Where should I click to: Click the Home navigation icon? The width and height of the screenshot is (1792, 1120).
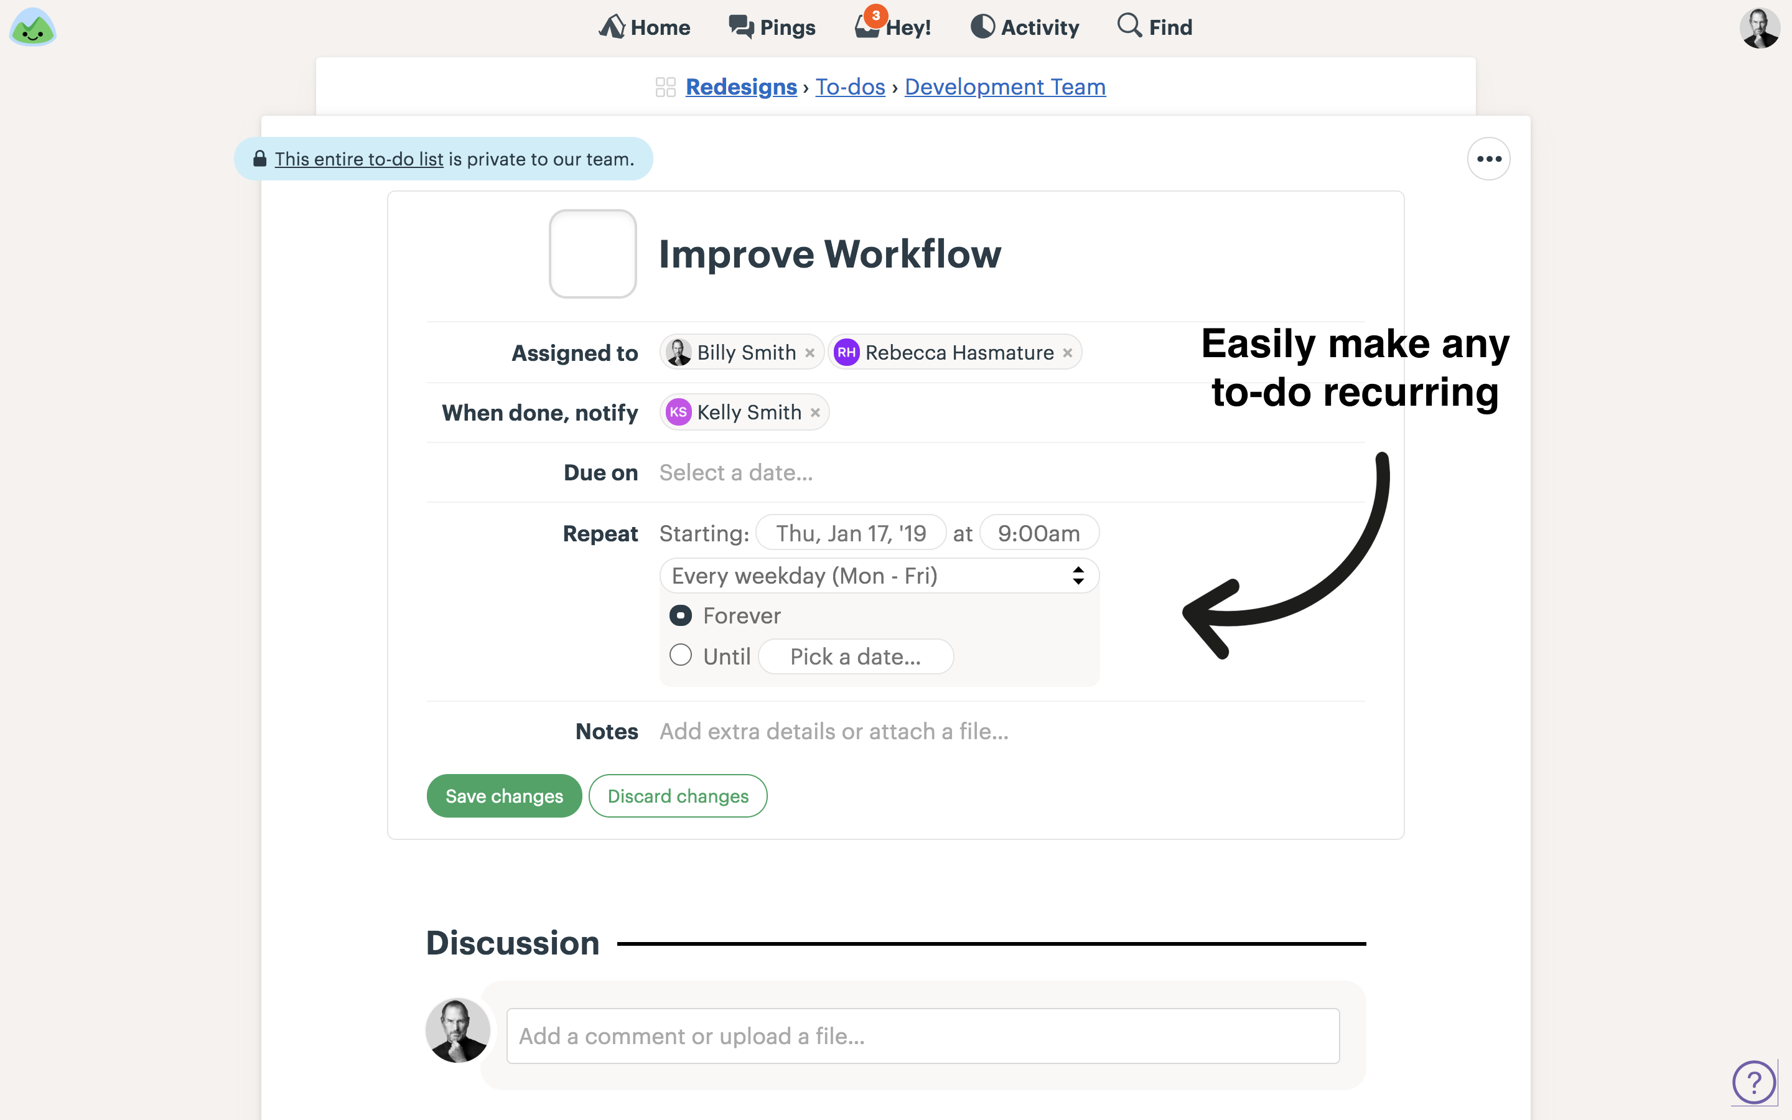612,26
